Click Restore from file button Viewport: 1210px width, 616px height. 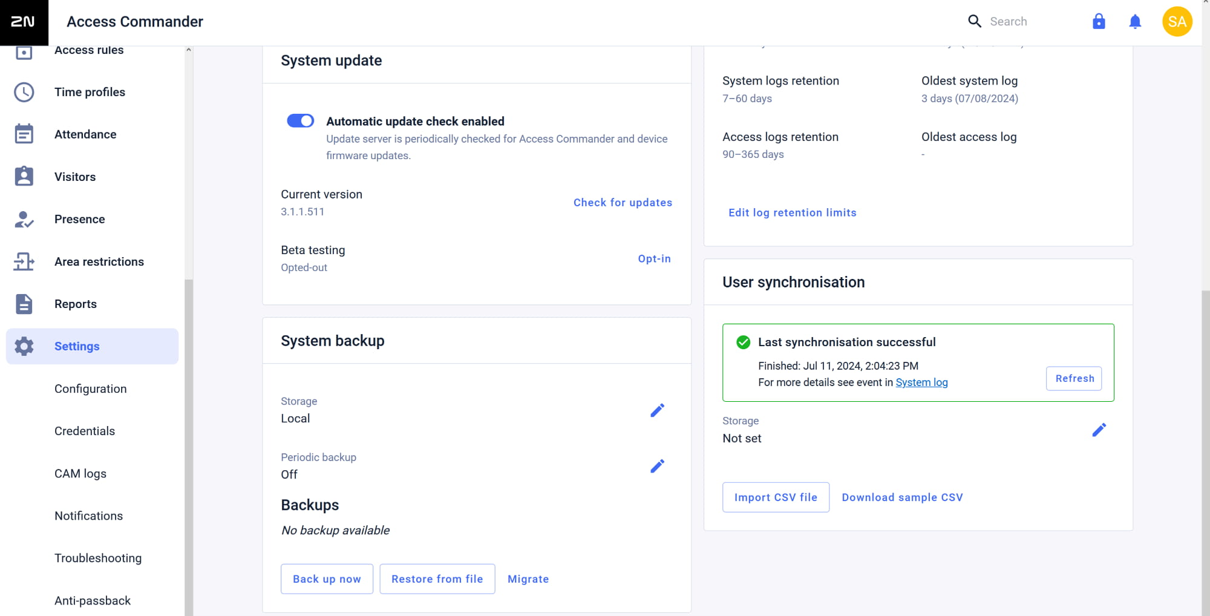[x=437, y=579]
